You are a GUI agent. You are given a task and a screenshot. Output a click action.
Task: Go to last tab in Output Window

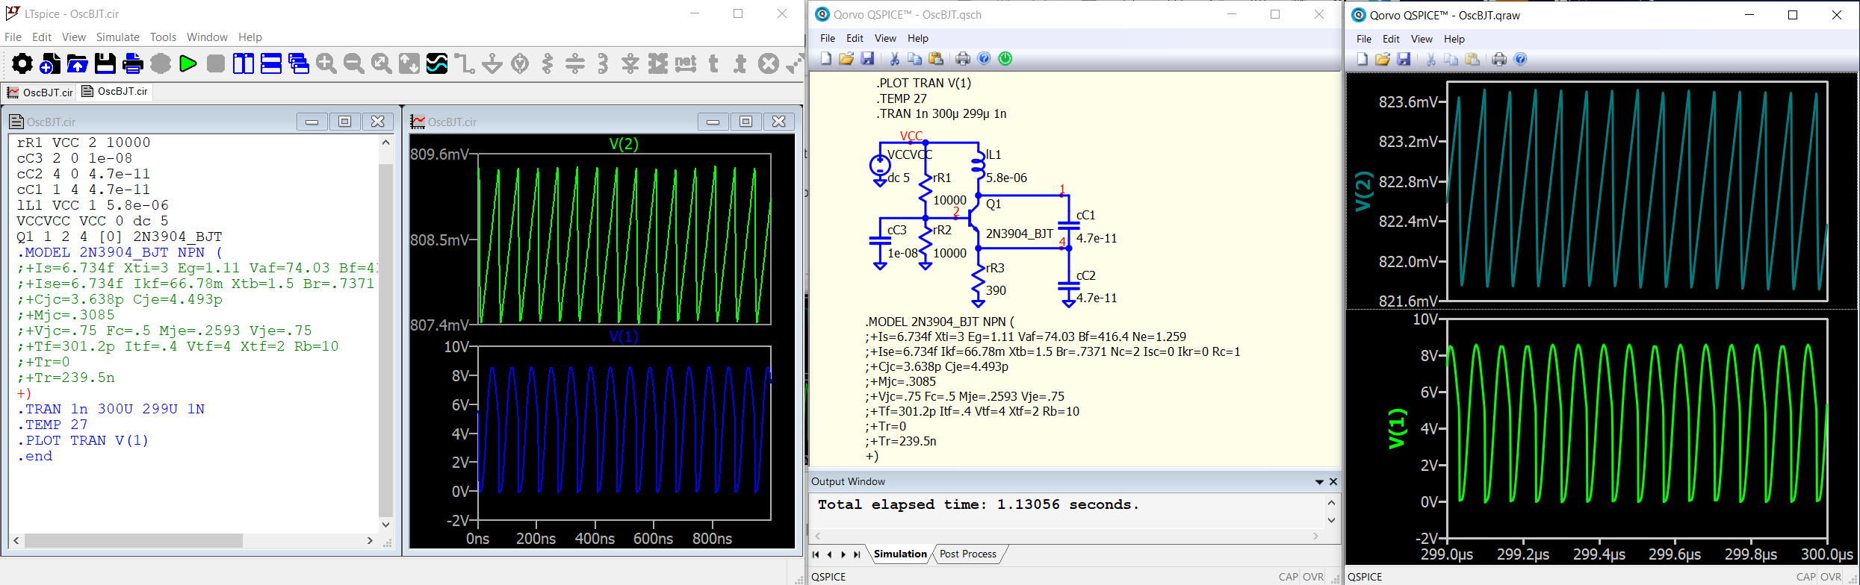tap(857, 554)
